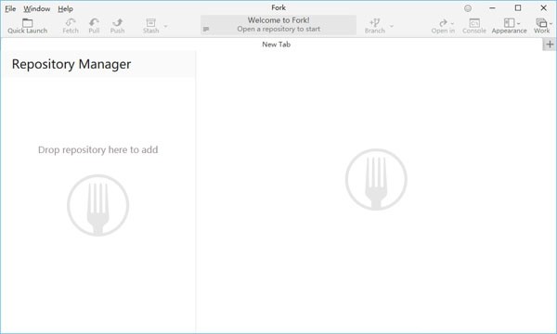Open the File menu
557x334 pixels.
pos(10,8)
